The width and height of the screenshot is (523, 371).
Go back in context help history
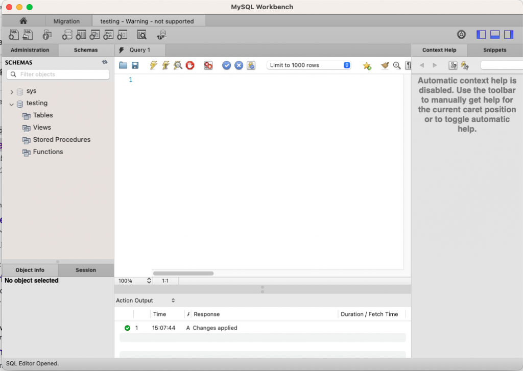[422, 65]
